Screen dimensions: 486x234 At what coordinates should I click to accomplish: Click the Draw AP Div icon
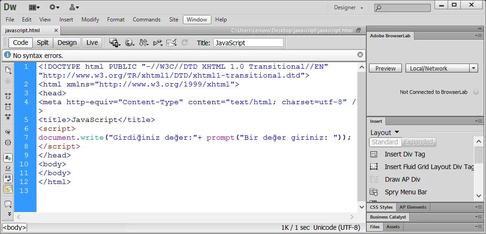(x=374, y=179)
